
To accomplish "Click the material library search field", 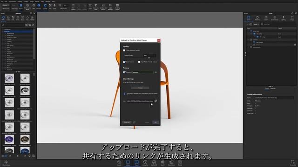I will pos(13,25).
